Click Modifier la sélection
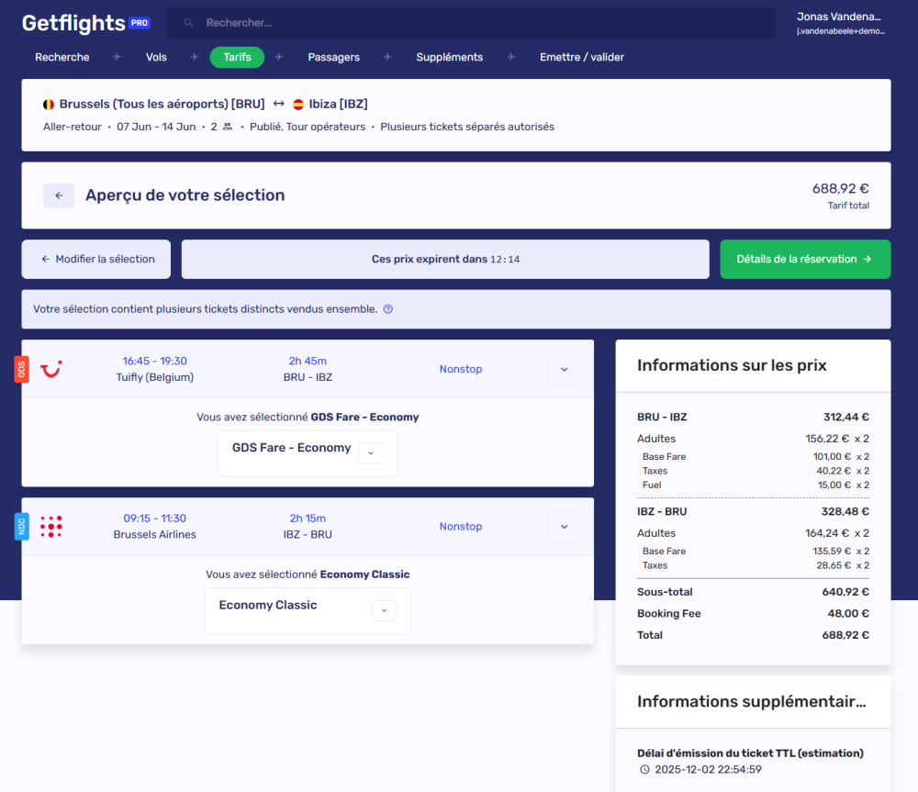This screenshot has height=792, width=918. click(95, 259)
